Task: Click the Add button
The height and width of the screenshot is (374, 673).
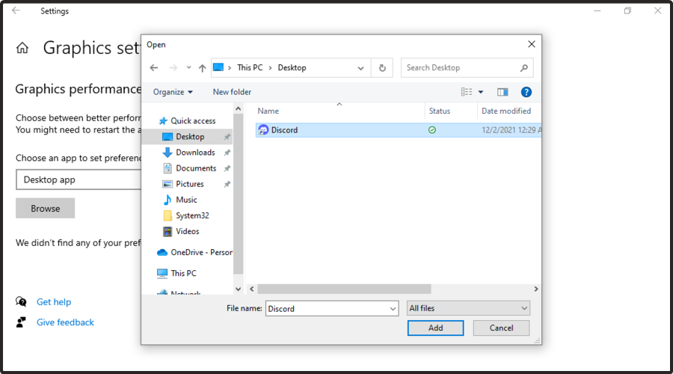Action: (x=435, y=328)
